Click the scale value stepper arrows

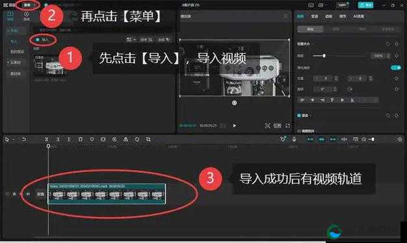click(388, 56)
